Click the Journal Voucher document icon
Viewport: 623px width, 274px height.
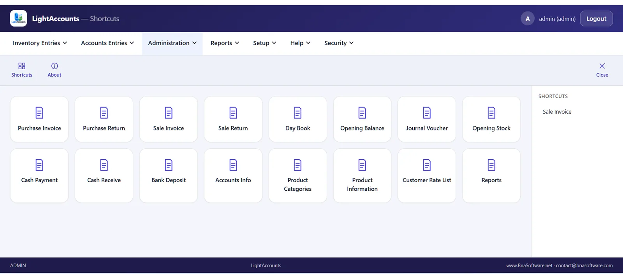point(427,113)
